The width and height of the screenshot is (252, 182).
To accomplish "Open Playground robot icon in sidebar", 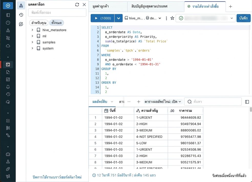I will tap(8, 154).
